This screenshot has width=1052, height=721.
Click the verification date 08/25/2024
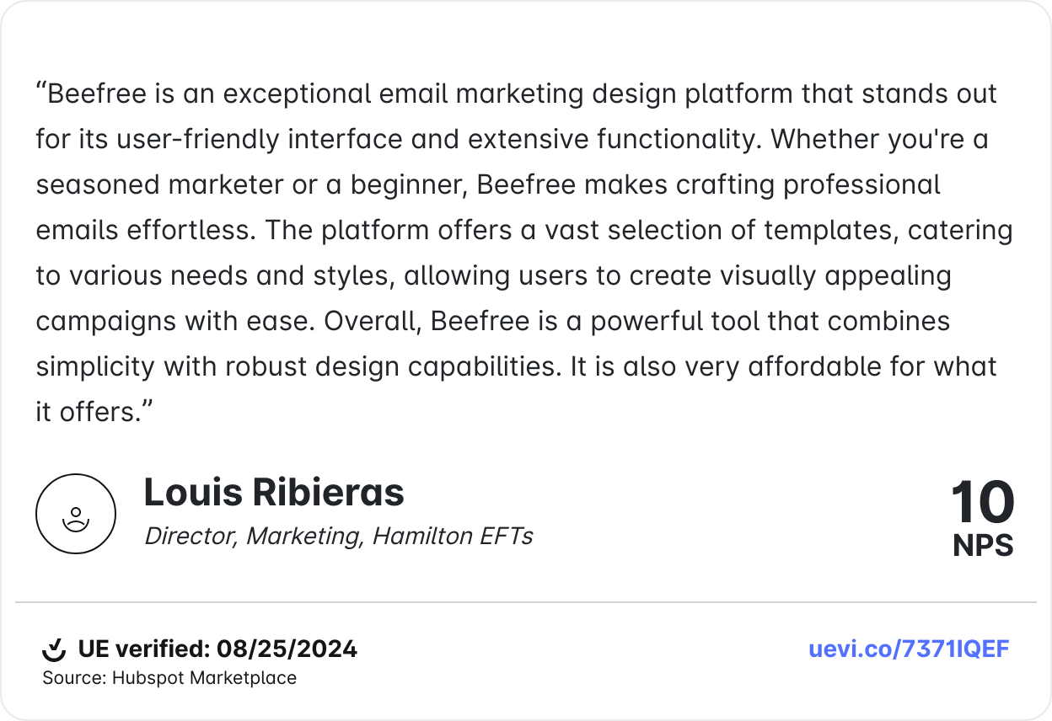(287, 649)
